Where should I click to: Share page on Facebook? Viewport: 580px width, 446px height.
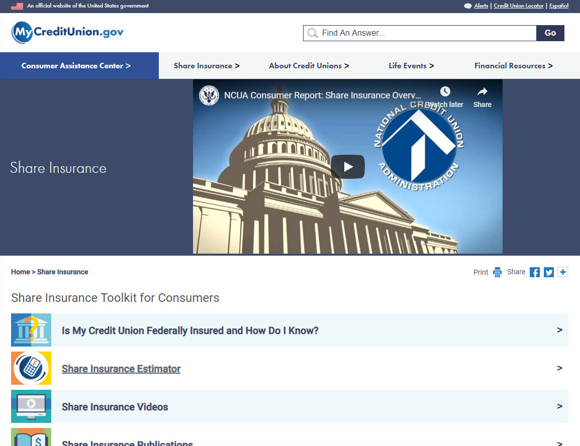[534, 272]
